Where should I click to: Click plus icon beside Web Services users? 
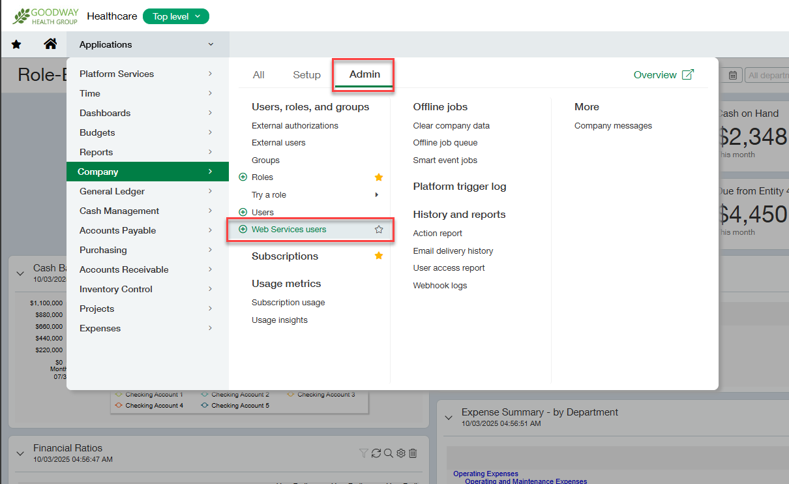[243, 230]
